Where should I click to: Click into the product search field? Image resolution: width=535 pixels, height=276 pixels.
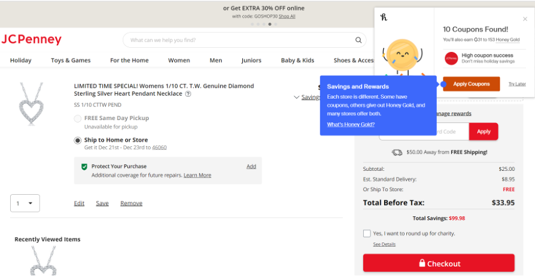239,41
